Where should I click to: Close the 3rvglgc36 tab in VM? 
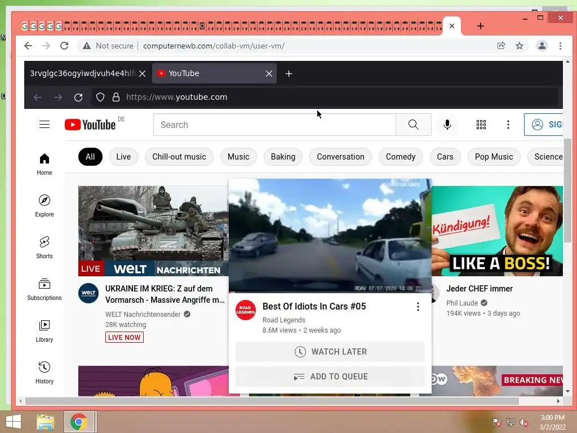point(143,74)
